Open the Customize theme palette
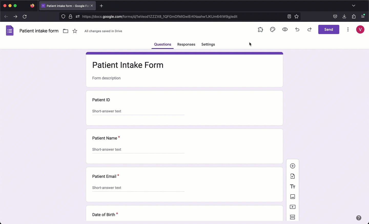Image resolution: width=369 pixels, height=224 pixels. [x=272, y=29]
